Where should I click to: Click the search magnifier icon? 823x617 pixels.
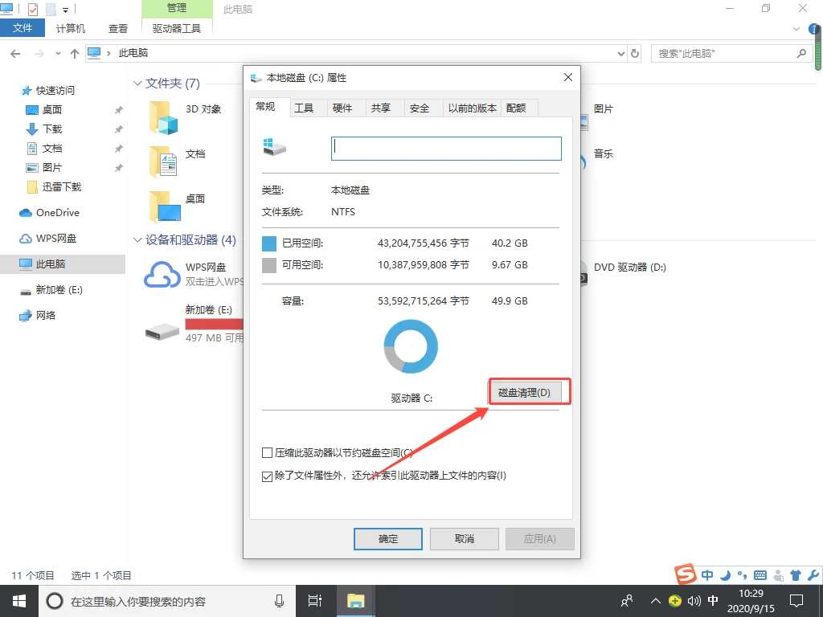(801, 54)
